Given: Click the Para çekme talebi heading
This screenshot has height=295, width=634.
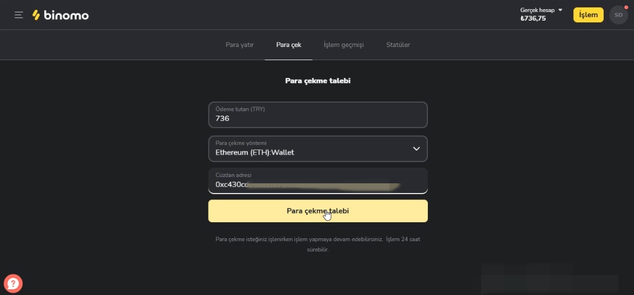Looking at the screenshot, I should tap(317, 81).
